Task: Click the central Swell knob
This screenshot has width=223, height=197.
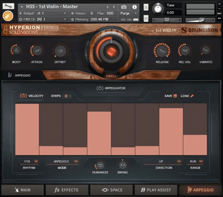Action: pos(111,51)
